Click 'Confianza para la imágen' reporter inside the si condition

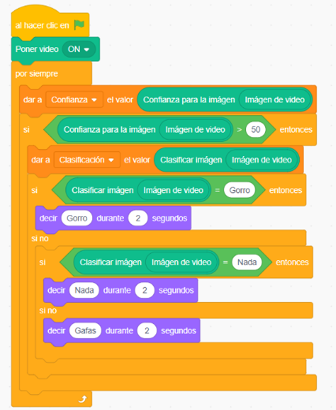pos(109,130)
